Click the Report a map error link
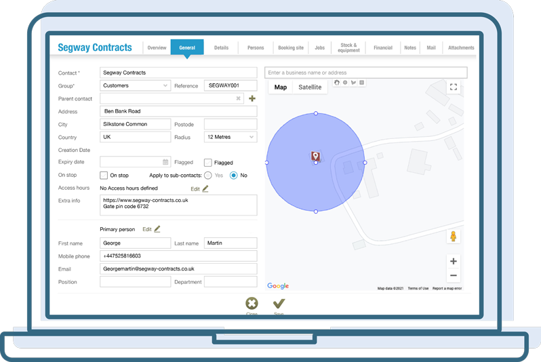 [x=447, y=288]
